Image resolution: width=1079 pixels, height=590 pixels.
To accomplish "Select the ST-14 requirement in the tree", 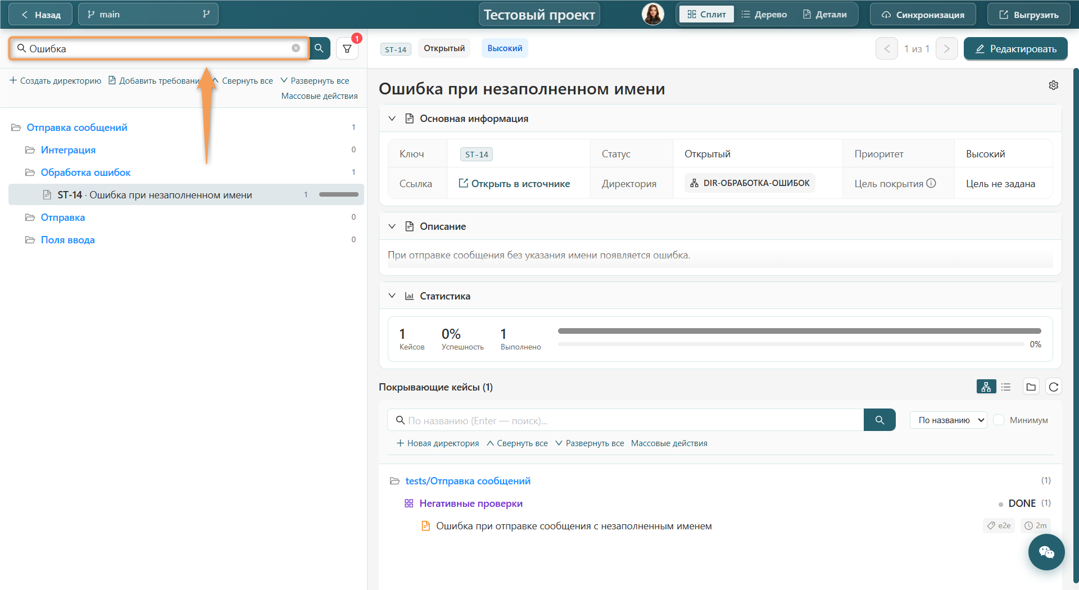I will coord(186,194).
